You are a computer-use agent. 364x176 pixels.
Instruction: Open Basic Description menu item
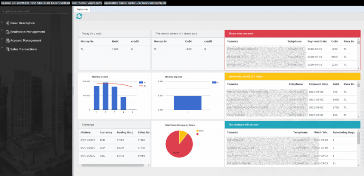[23, 23]
